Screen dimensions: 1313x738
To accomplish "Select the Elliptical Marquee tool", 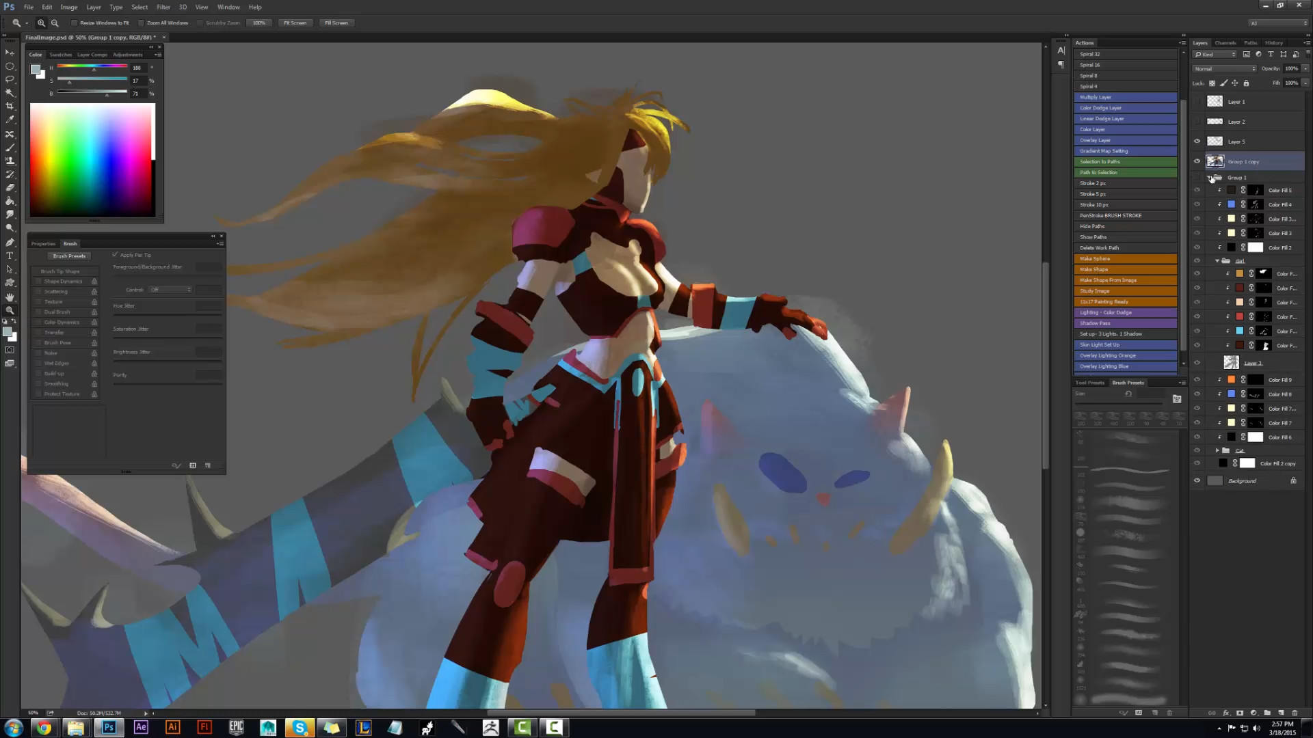I will [10, 66].
